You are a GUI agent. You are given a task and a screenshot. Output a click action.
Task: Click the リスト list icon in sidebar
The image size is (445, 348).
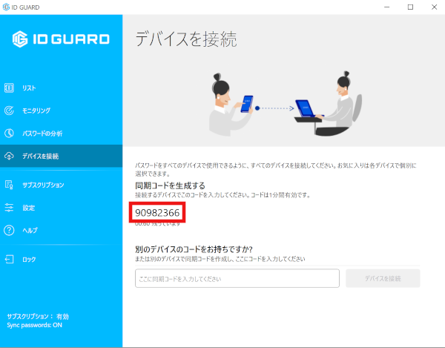tap(9, 88)
